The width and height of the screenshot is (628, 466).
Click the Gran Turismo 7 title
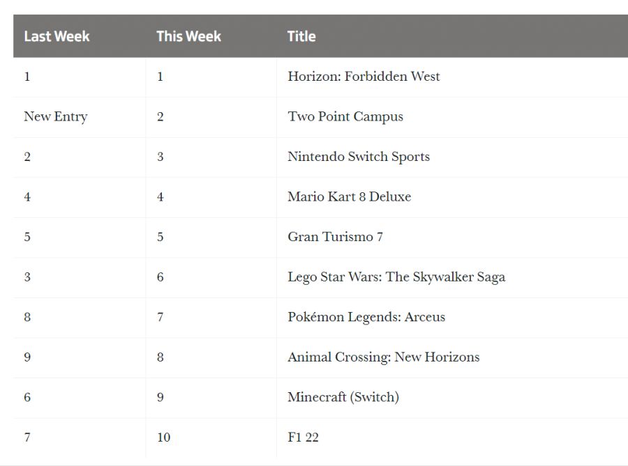[335, 237]
